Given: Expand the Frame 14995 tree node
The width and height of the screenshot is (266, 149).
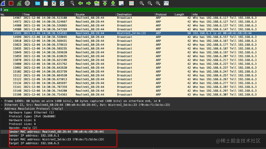Looking at the screenshot, I should click(x=2, y=101).
